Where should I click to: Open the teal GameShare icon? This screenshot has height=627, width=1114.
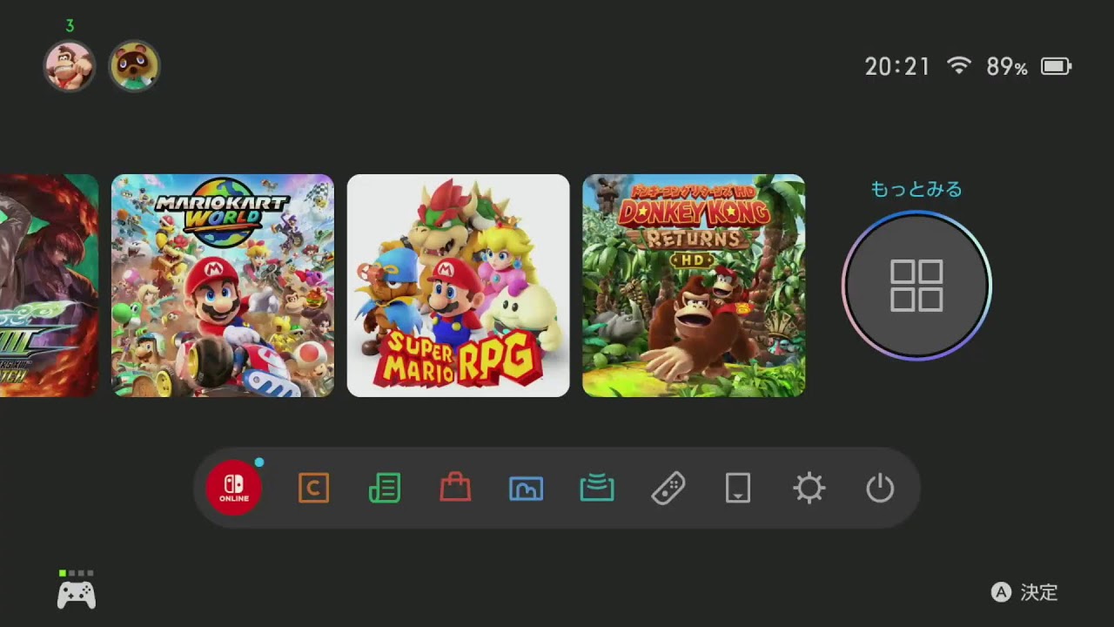[597, 489]
